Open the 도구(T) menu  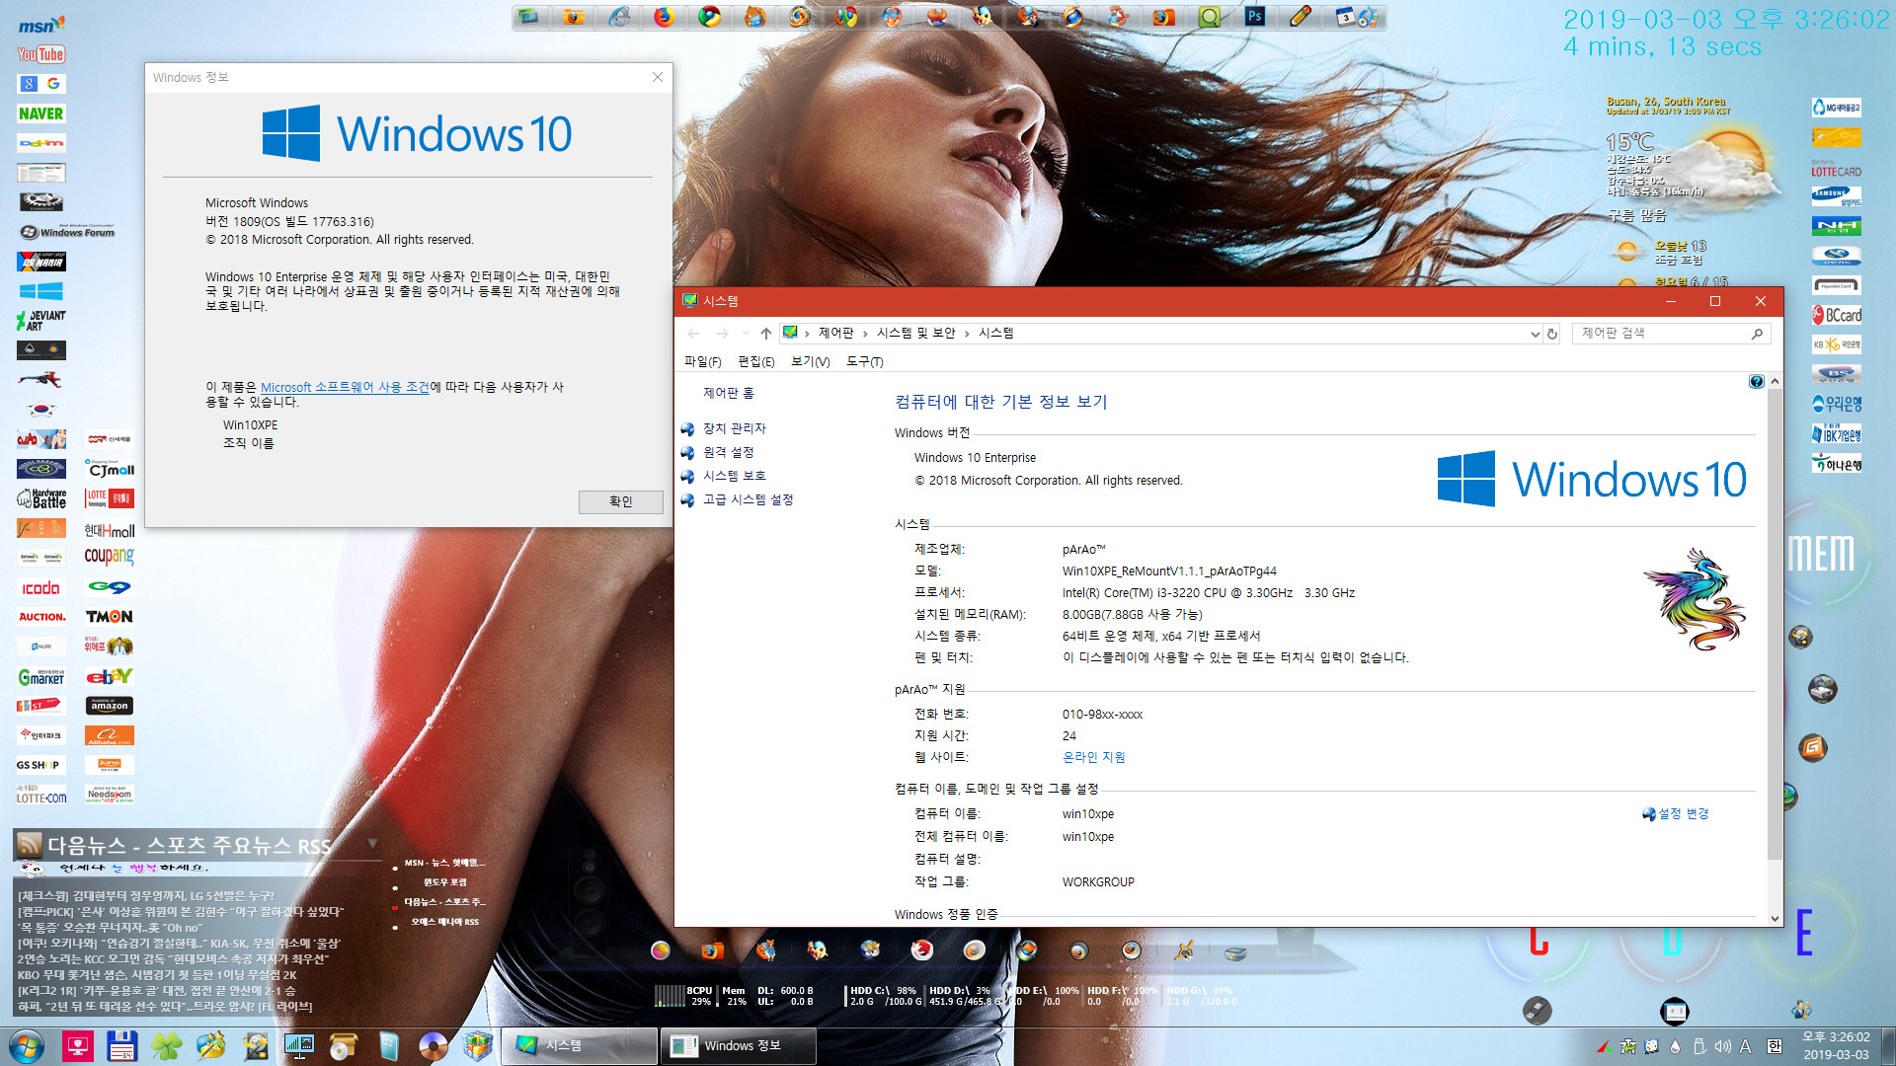(x=865, y=361)
